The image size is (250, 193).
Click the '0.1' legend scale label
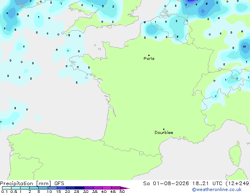4,191
